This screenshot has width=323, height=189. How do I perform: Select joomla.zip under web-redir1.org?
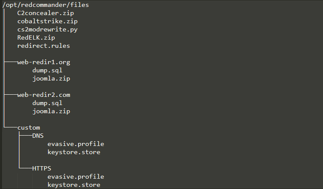(51, 78)
